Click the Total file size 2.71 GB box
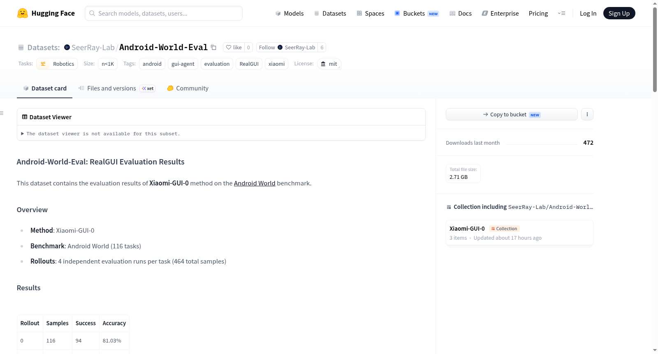The width and height of the screenshot is (658, 354). pos(463,173)
